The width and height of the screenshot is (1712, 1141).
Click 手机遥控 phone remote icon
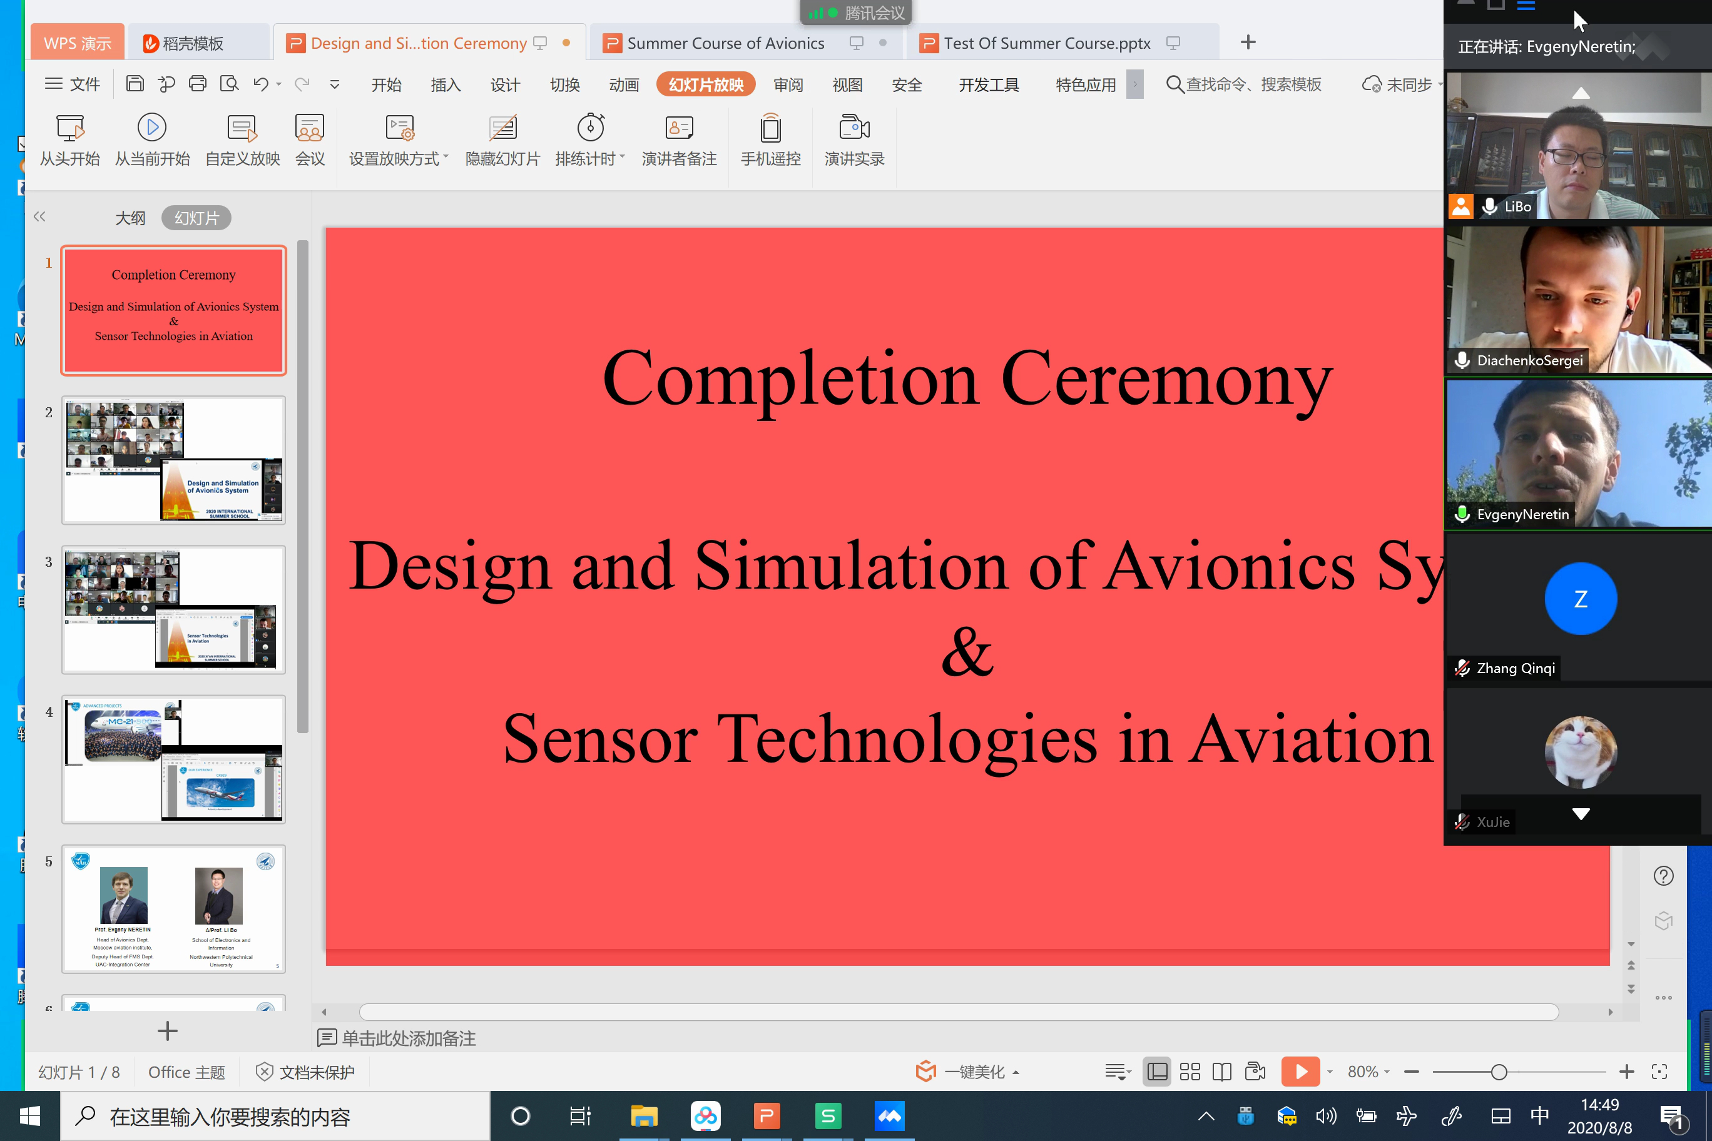point(770,129)
